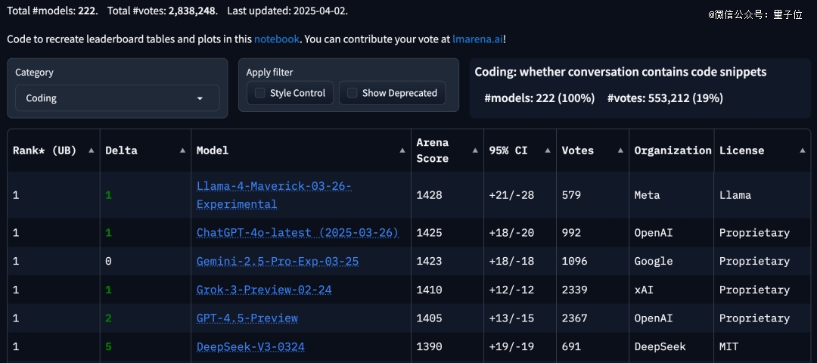Click the xAI organization cell
Viewport: 817px width, 363px height.
644,290
